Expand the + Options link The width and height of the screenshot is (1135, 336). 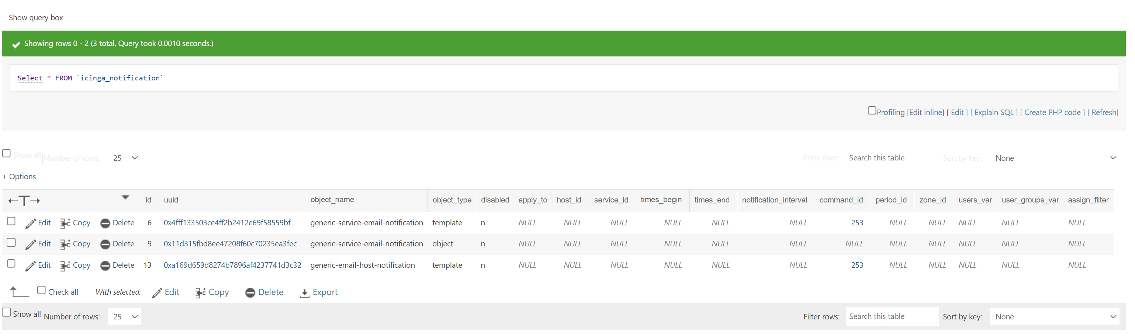click(20, 177)
